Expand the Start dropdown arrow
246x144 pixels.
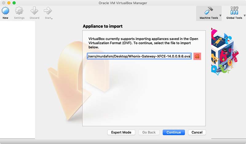[52, 19]
